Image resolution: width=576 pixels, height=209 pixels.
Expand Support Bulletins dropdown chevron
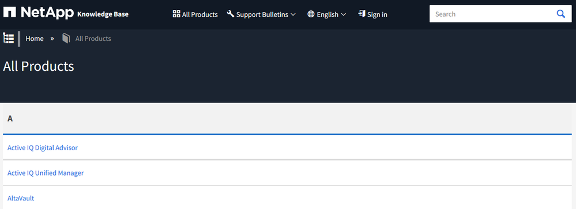(293, 14)
